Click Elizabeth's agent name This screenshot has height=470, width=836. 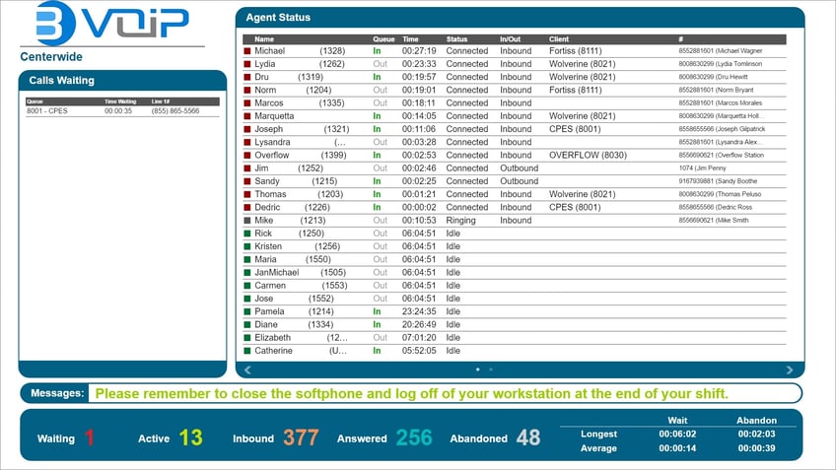point(272,338)
